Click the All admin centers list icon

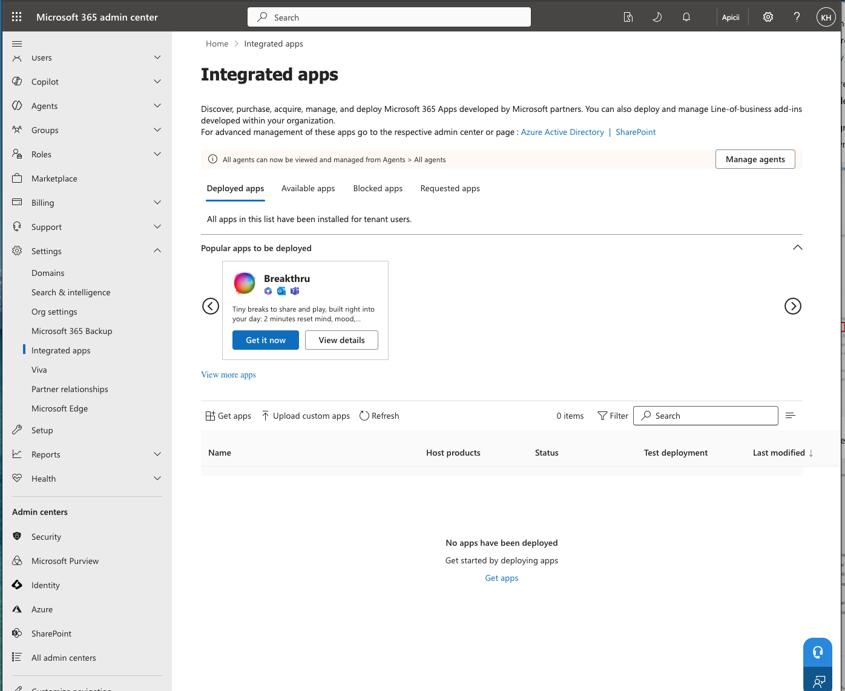pos(17,657)
